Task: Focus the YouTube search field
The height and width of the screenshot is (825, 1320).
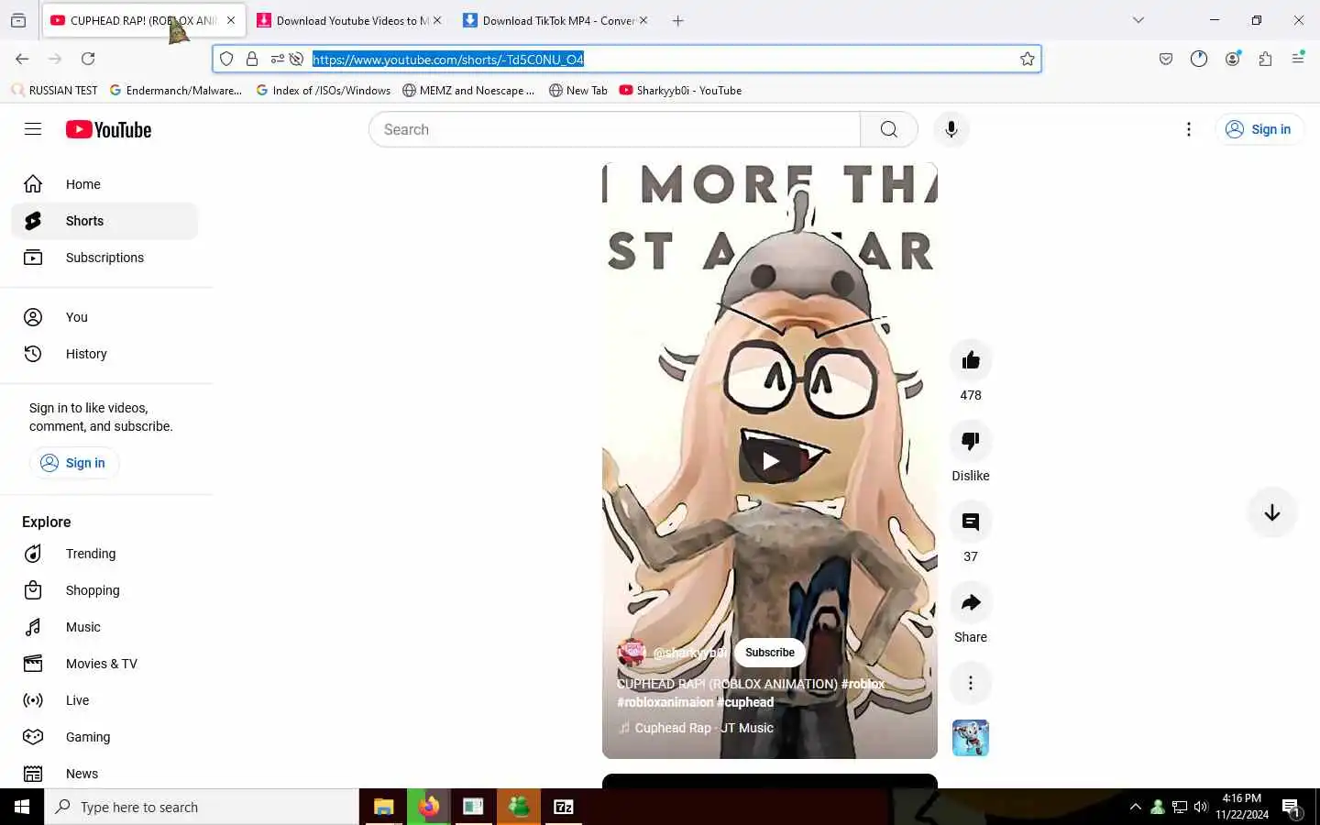Action: (x=614, y=129)
